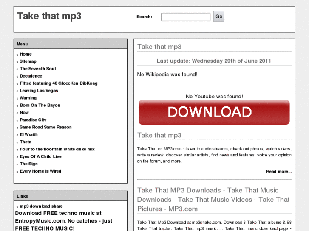Select Every Home is Wired link
The width and height of the screenshot is (309, 231).
coord(40,171)
